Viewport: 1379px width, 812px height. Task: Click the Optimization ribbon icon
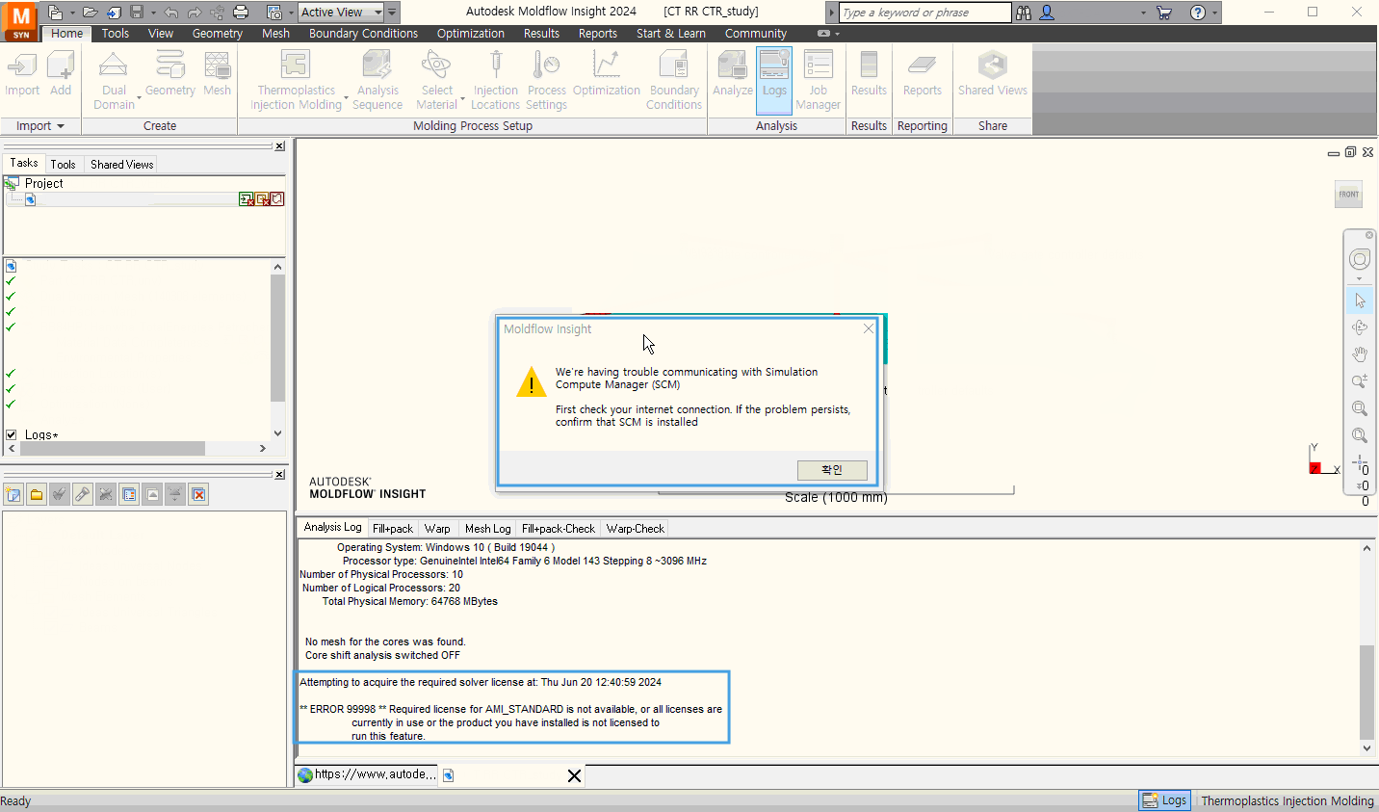pyautogui.click(x=607, y=74)
